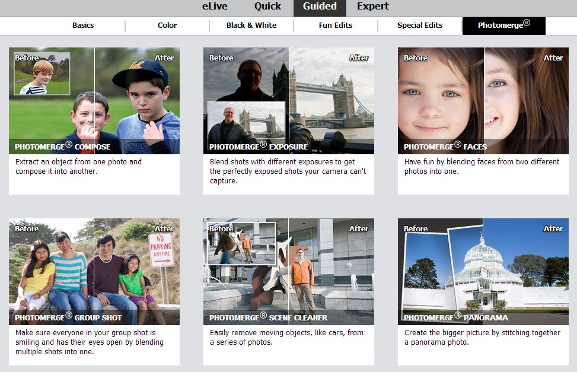577x372 pixels.
Task: Click the PHOTOMERGE COMPOSE title label
Action: pos(62,146)
